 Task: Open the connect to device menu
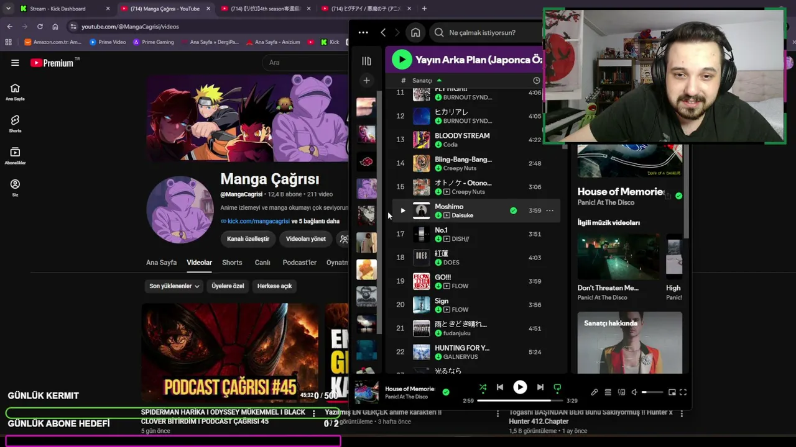621,392
